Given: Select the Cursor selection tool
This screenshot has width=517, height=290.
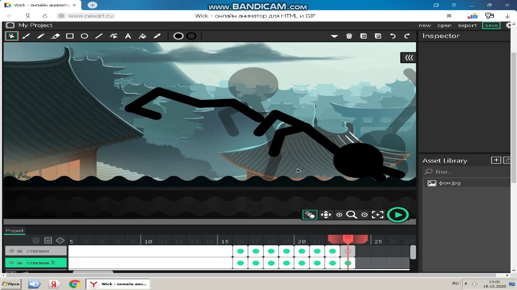Looking at the screenshot, I should 12,36.
